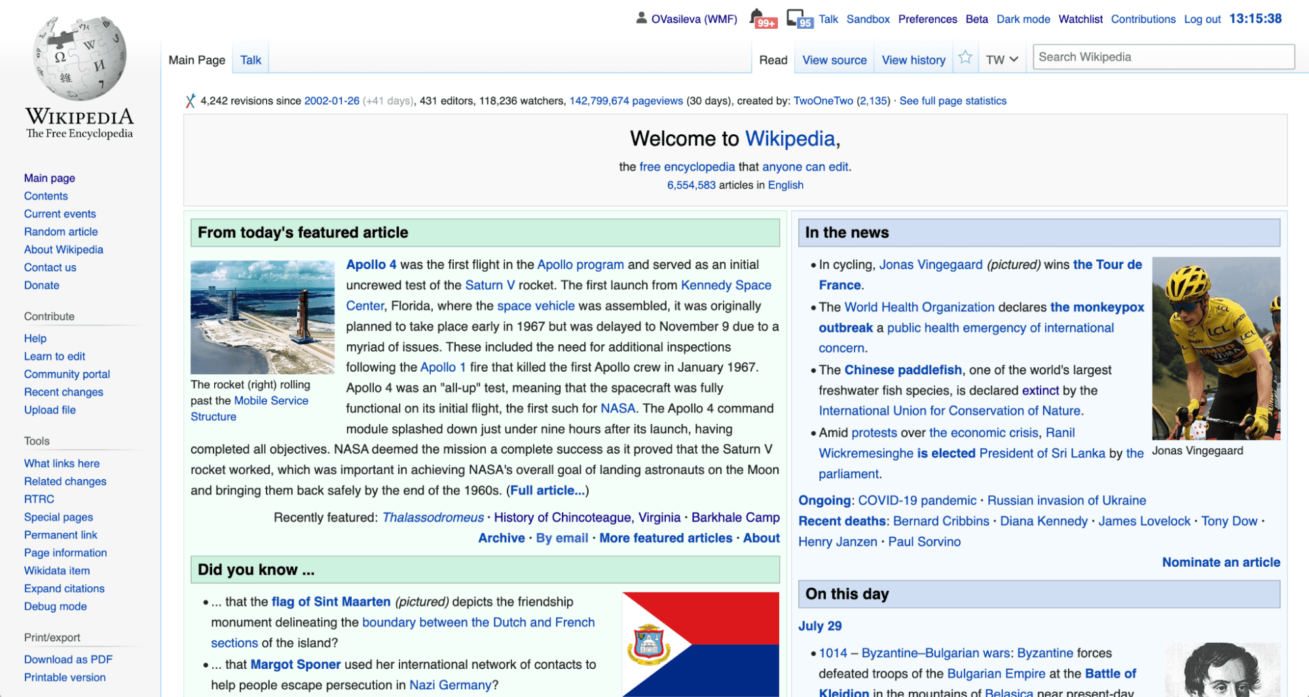Open the Printable version link
The height and width of the screenshot is (697, 1309).
(x=65, y=677)
